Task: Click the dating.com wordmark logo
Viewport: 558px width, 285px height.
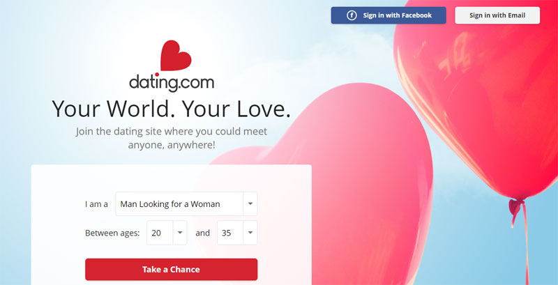Action: point(172,82)
